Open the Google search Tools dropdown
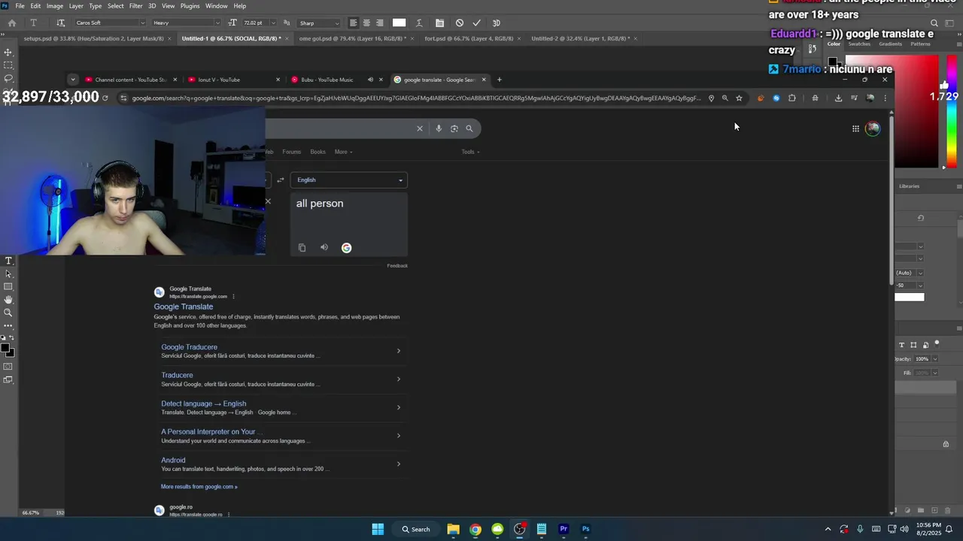The height and width of the screenshot is (541, 963). pyautogui.click(x=470, y=152)
